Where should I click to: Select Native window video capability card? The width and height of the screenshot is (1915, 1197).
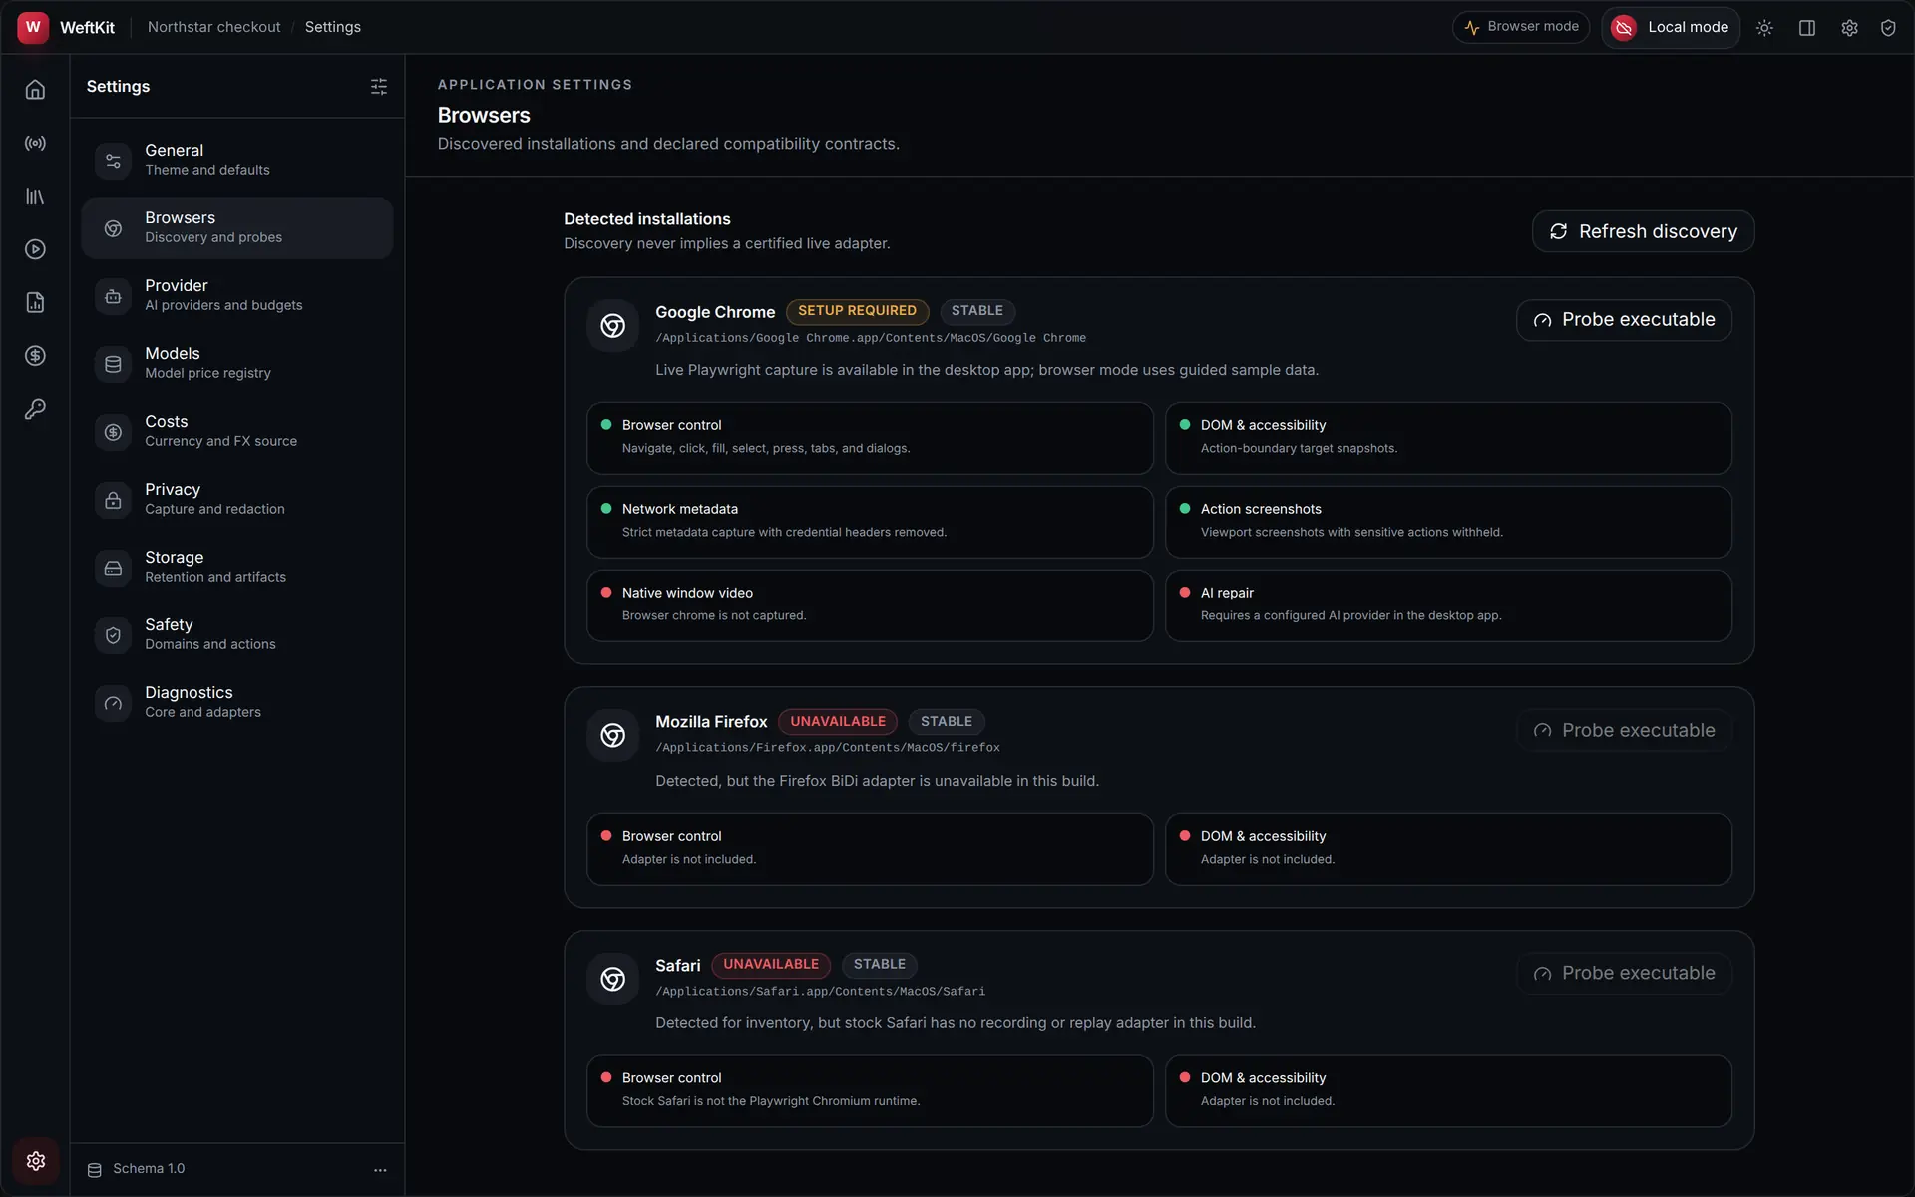pos(870,605)
